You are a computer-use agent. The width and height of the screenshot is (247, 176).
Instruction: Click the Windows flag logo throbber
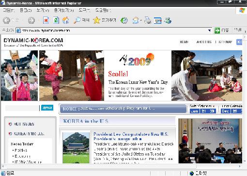point(242,10)
